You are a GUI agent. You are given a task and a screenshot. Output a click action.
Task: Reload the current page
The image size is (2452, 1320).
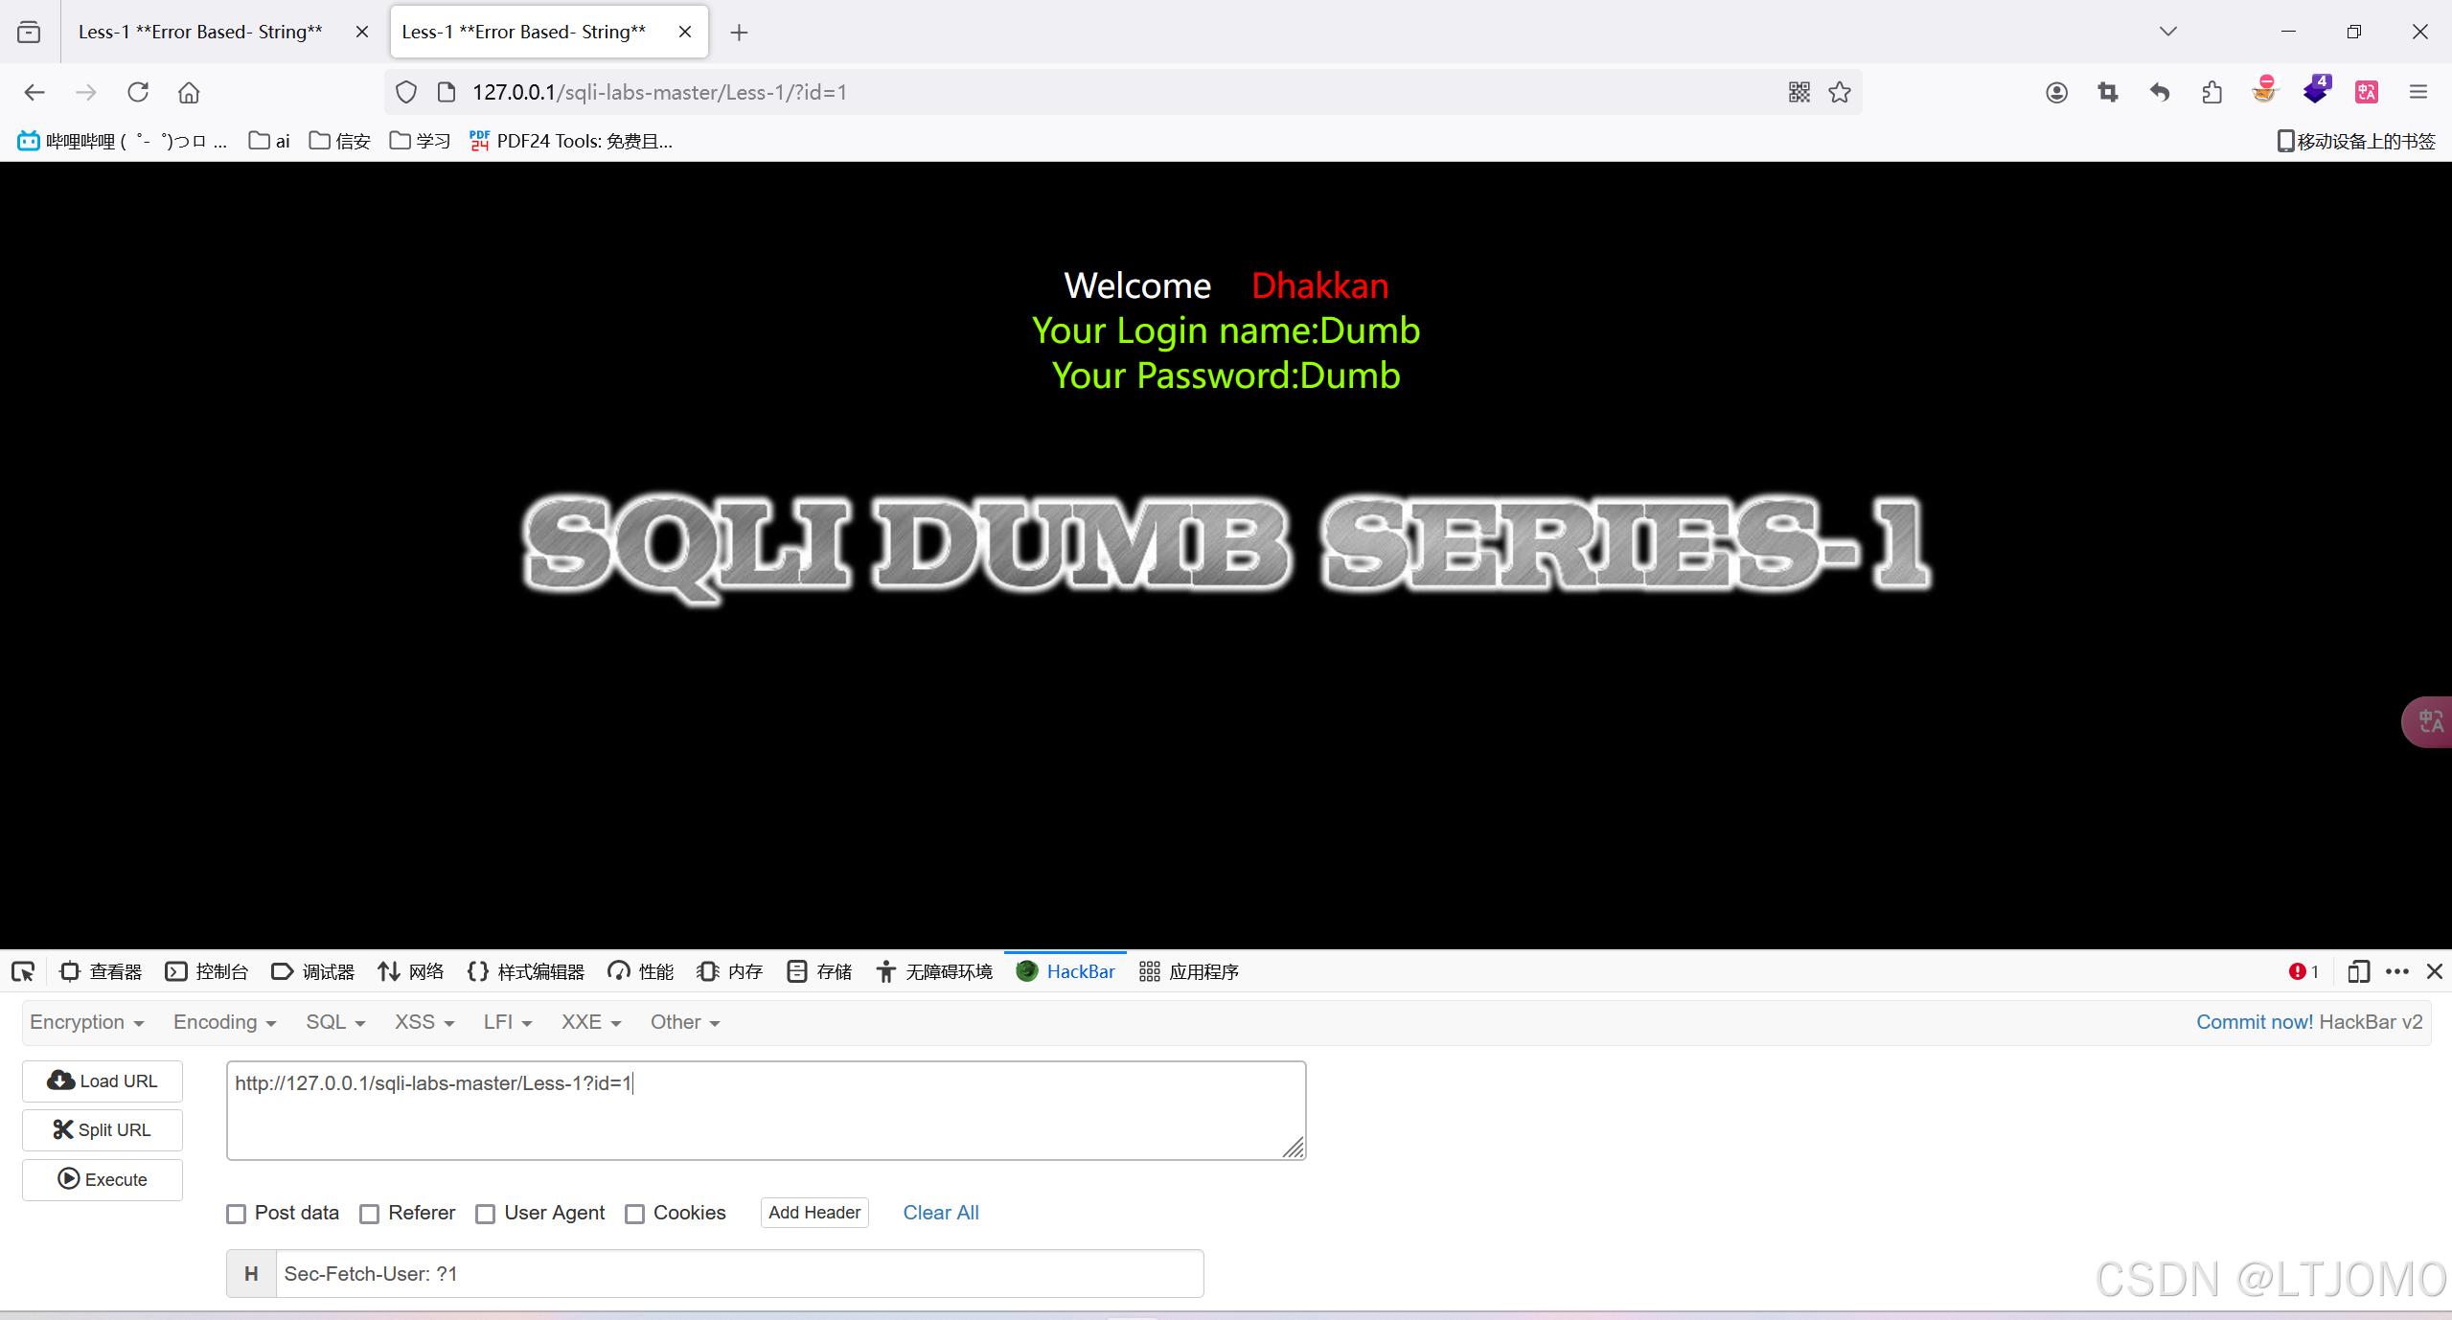(x=138, y=92)
